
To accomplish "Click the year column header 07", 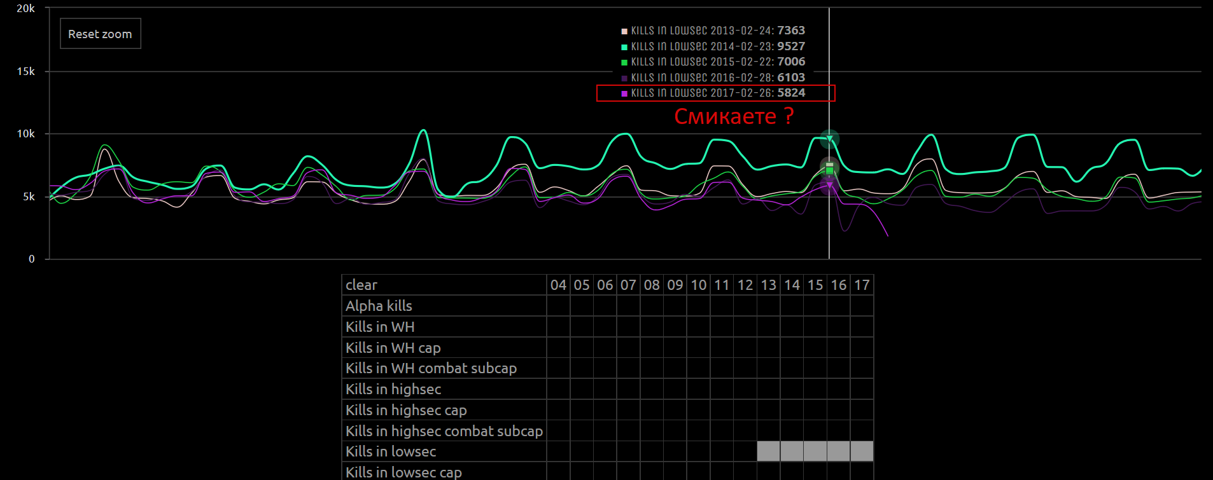I will tap(629, 285).
